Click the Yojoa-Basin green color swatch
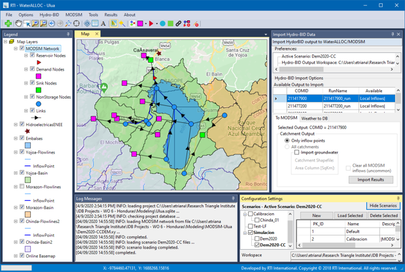 coord(27,180)
